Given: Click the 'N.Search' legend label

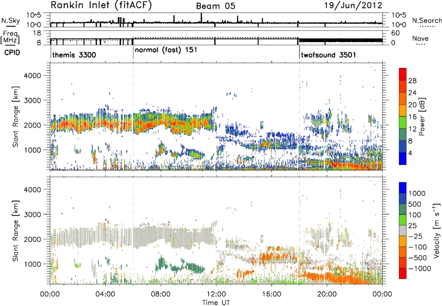Looking at the screenshot, I should (427, 20).
